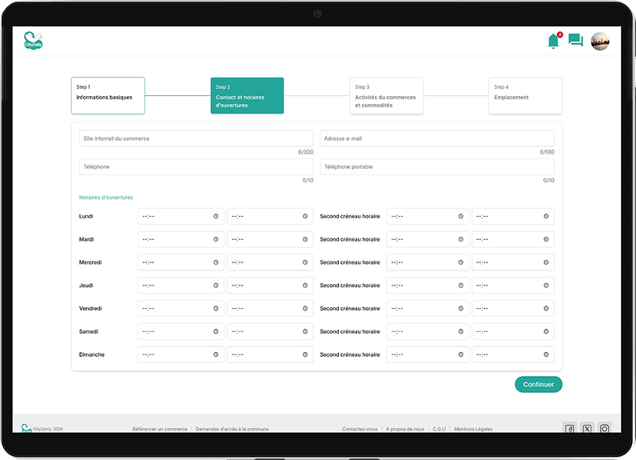Open clock picker for Lundi opening time
636x460 pixels.
216,216
